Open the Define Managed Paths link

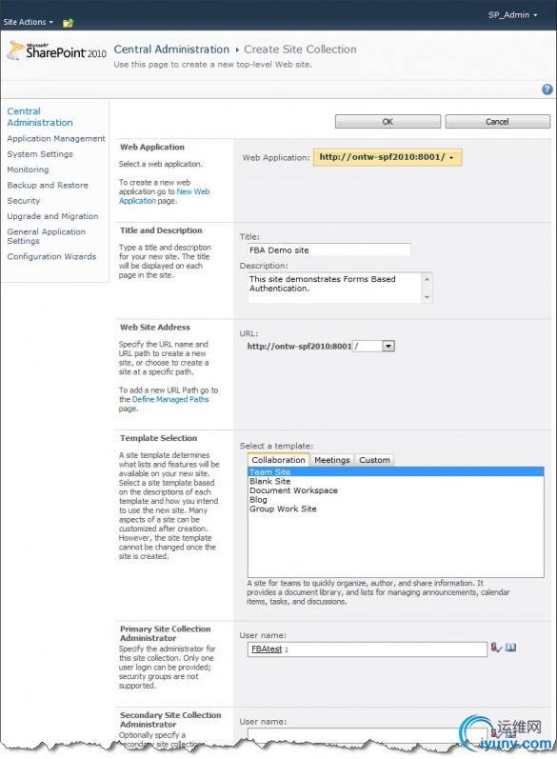(170, 399)
